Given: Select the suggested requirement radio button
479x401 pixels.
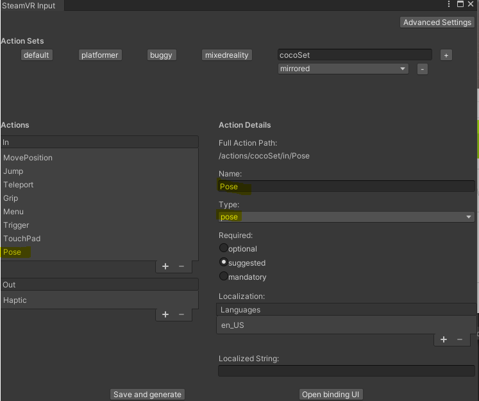Looking at the screenshot, I should coord(224,262).
